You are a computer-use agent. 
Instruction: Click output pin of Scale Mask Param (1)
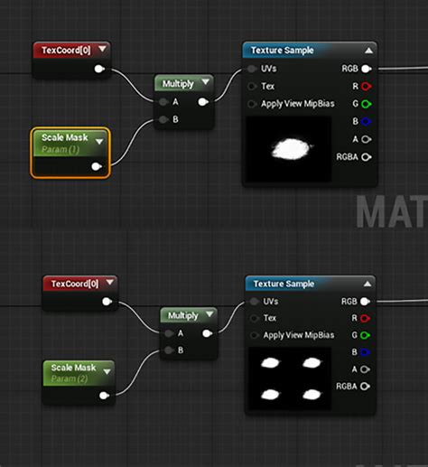click(x=97, y=166)
